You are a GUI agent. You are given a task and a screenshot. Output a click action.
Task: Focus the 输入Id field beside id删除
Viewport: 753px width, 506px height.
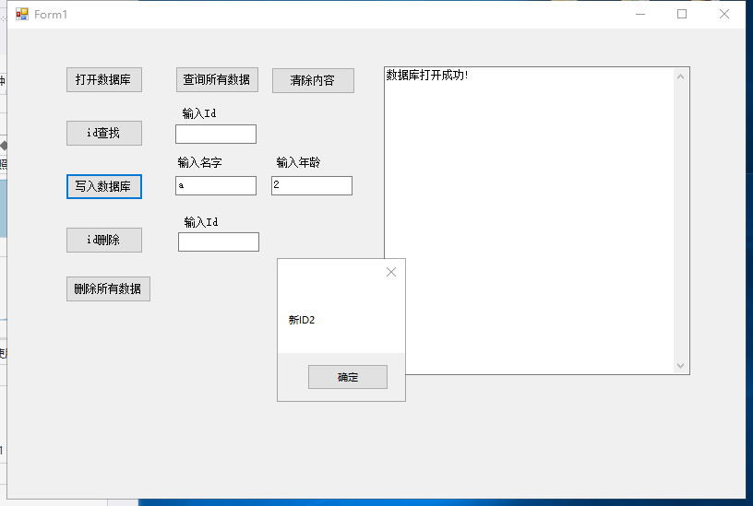(219, 242)
